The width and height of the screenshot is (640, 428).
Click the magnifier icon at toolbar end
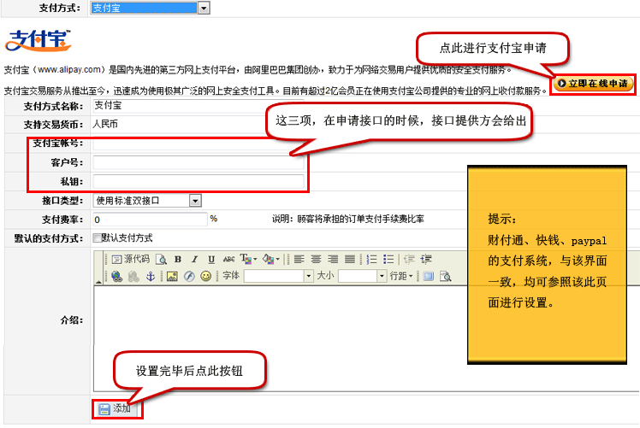[445, 277]
